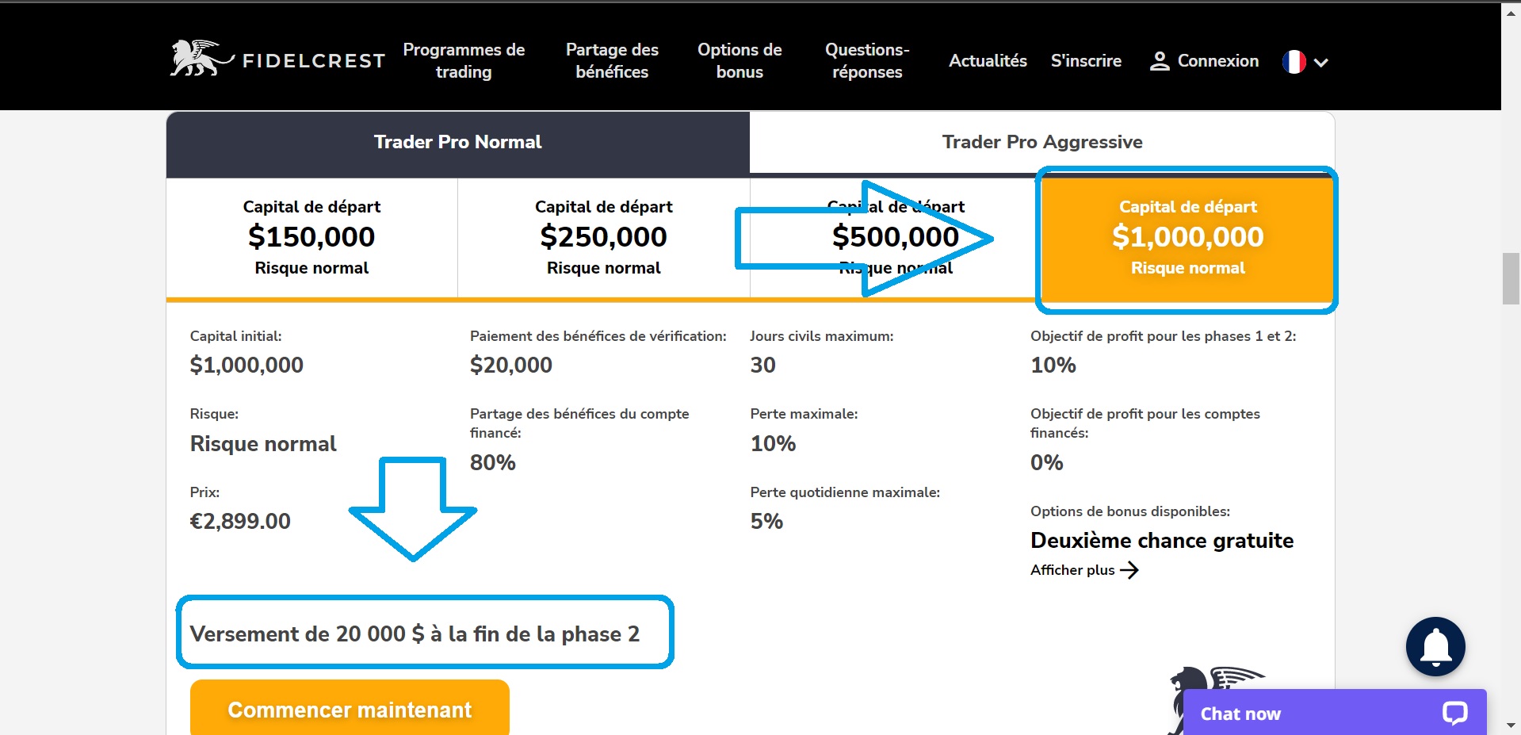Image resolution: width=1521 pixels, height=735 pixels.
Task: Open the Questions-réponses page
Action: click(867, 61)
